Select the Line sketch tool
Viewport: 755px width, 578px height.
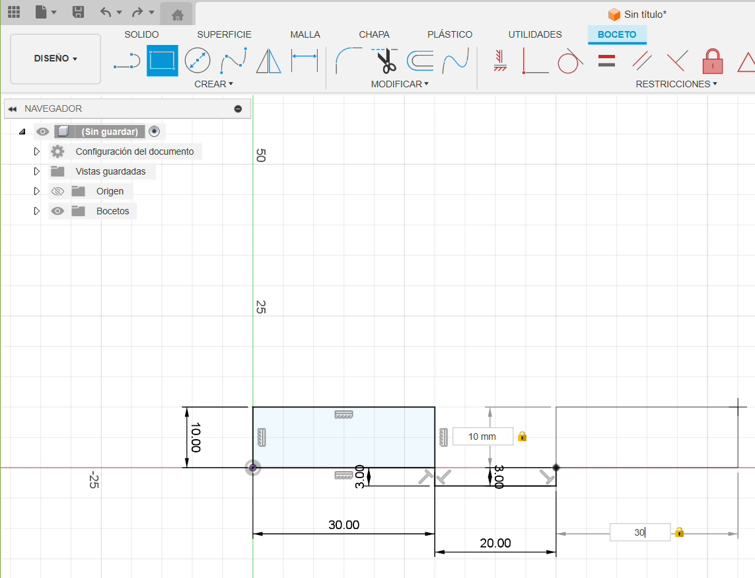(x=127, y=61)
